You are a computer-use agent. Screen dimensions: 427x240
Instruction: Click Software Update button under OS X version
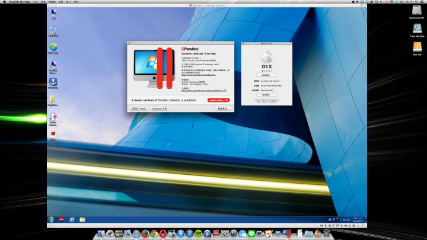coord(267,75)
